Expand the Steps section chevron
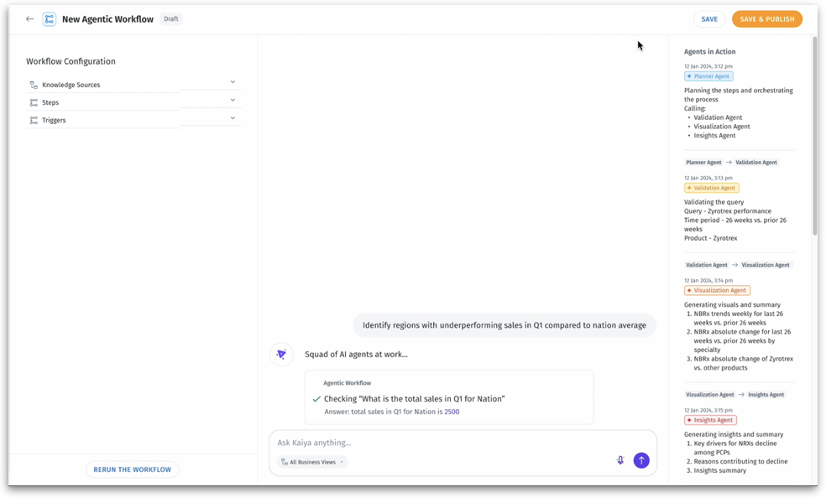Screen dimensions: 826x498 coord(233,100)
